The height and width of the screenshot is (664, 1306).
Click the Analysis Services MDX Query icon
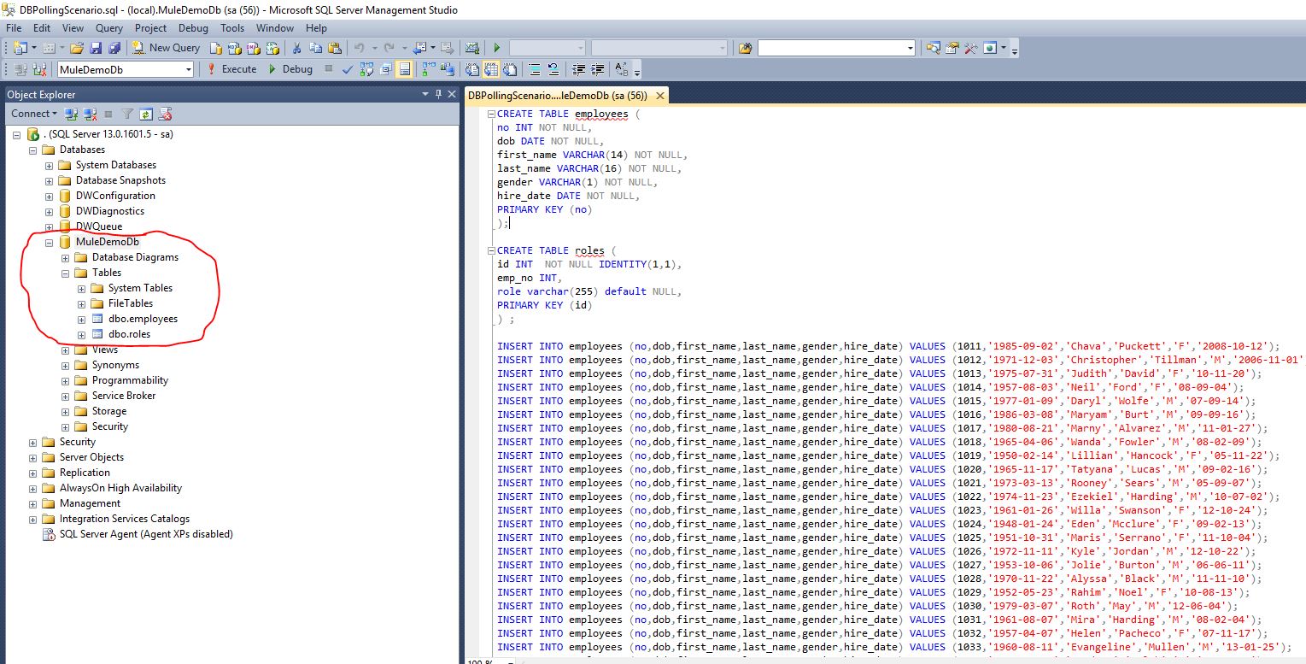[x=235, y=48]
